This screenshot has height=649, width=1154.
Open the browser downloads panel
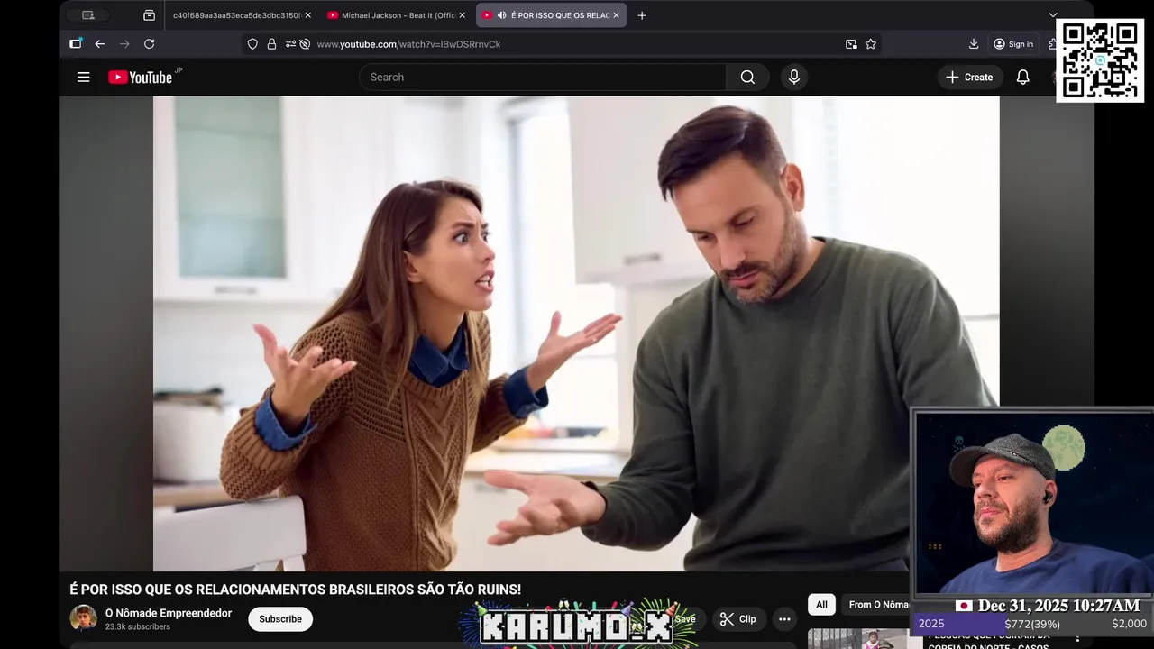pyautogui.click(x=974, y=44)
